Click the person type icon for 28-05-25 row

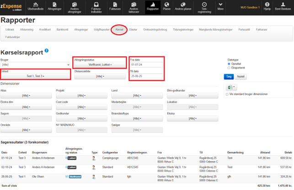94,177
